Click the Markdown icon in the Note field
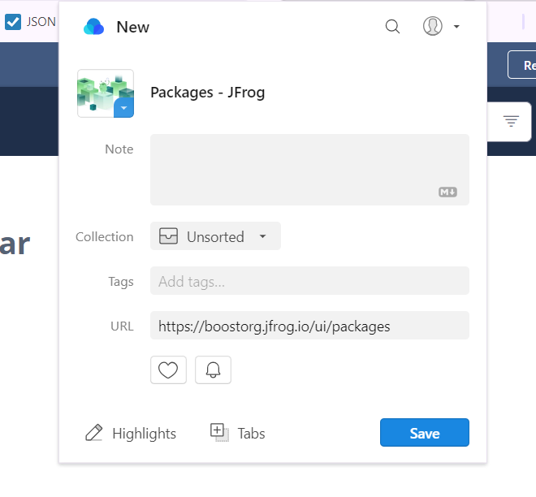This screenshot has height=497, width=536. [x=447, y=192]
